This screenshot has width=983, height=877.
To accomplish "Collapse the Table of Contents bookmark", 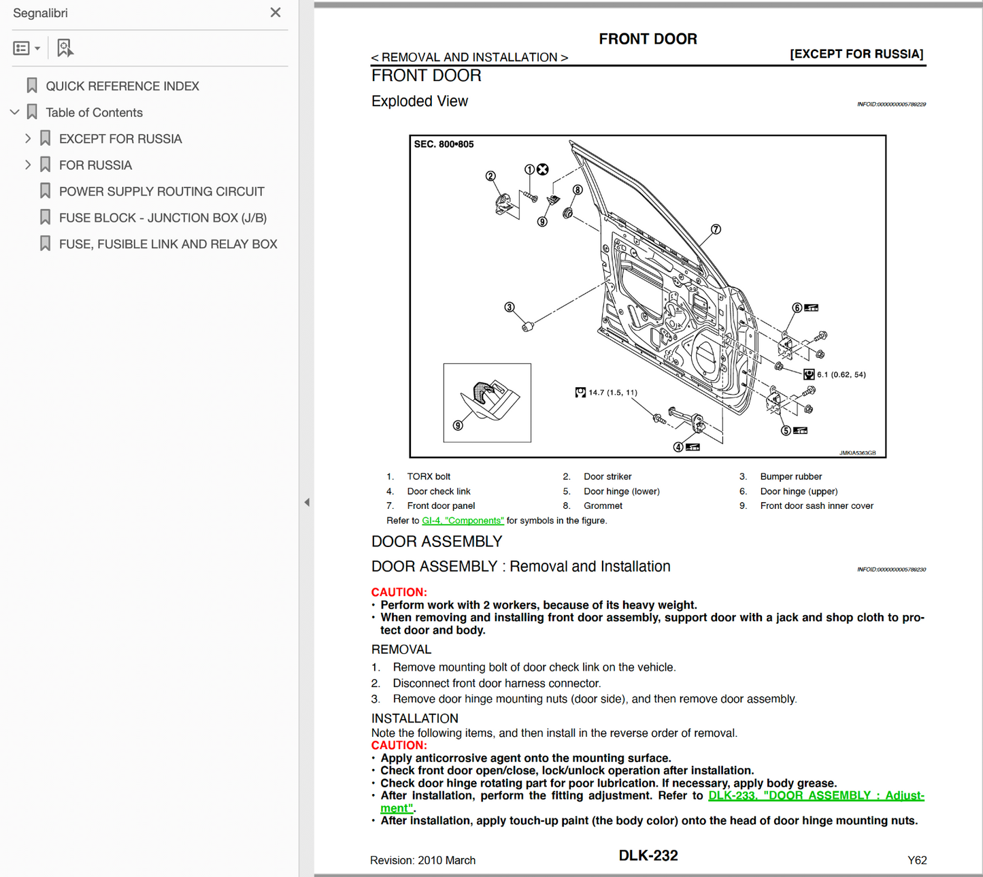I will (14, 112).
